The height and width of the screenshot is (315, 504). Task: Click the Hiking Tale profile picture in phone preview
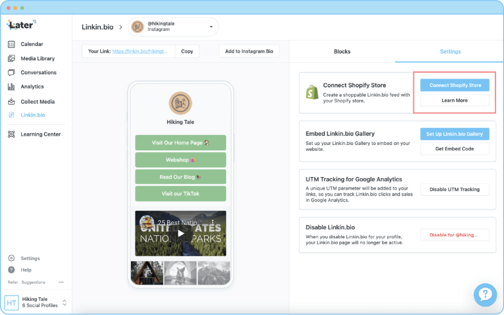coord(180,103)
